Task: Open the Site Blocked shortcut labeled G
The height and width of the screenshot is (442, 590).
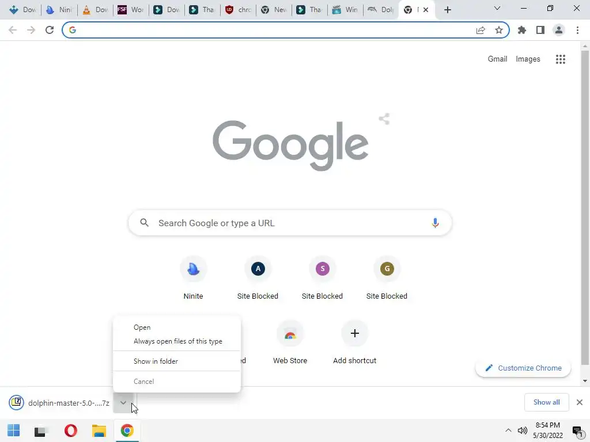Action: (387, 278)
